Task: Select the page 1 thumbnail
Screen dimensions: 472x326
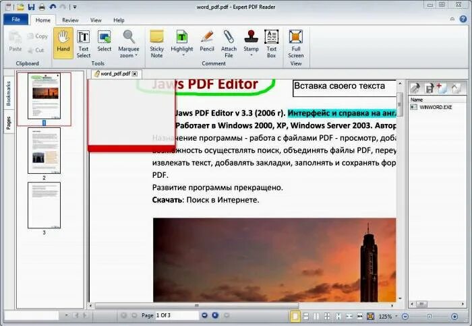Action: pyautogui.click(x=44, y=96)
